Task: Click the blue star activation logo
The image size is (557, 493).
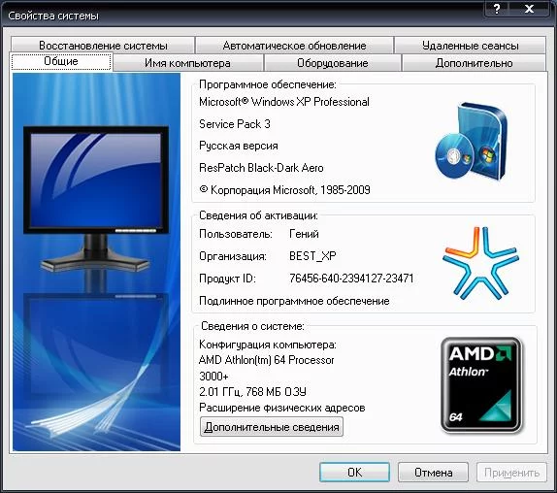Action: (480, 263)
